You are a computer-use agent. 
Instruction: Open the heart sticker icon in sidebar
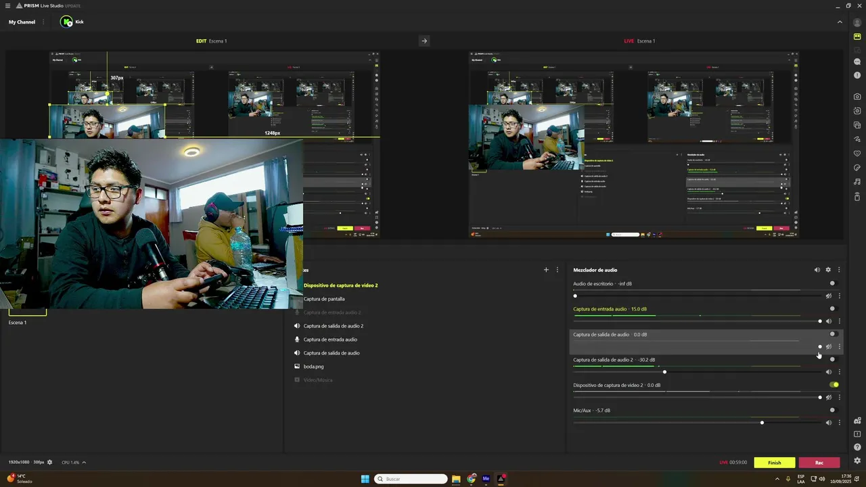[857, 154]
